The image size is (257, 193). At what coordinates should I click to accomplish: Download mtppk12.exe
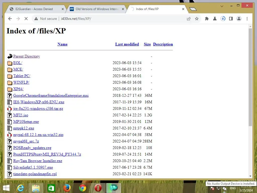24,128
